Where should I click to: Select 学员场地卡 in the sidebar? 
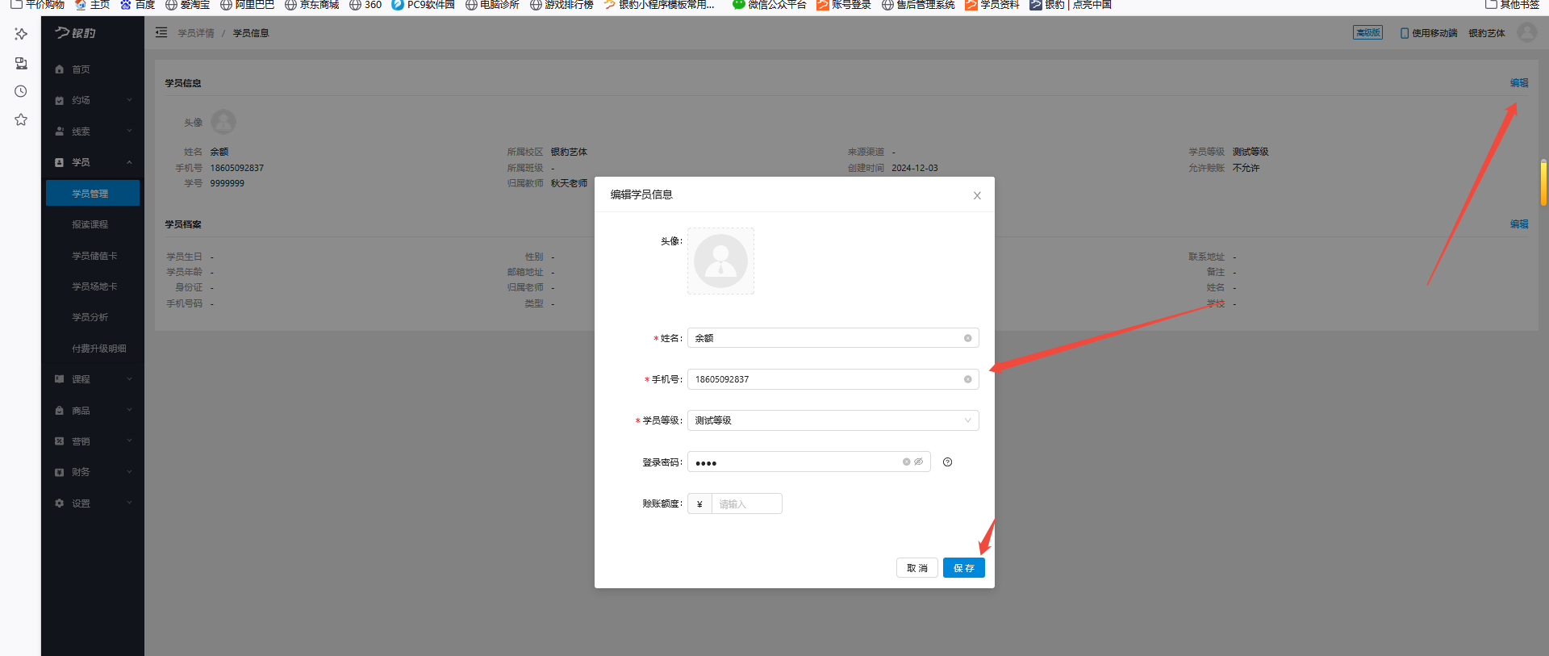click(93, 286)
